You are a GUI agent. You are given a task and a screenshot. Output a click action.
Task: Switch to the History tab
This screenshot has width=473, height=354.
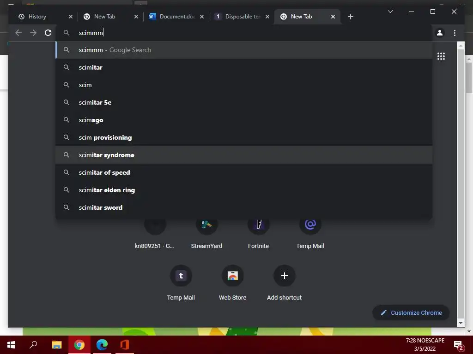coord(37,17)
